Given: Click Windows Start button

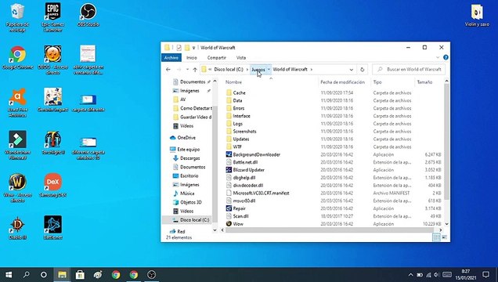Looking at the screenshot, I should click(9, 274).
